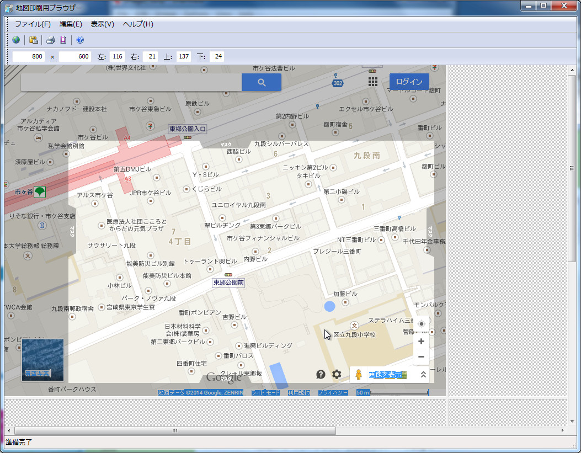Viewport: 581px width, 453px height.
Task: Open print via the printer icon
Action: click(50, 40)
